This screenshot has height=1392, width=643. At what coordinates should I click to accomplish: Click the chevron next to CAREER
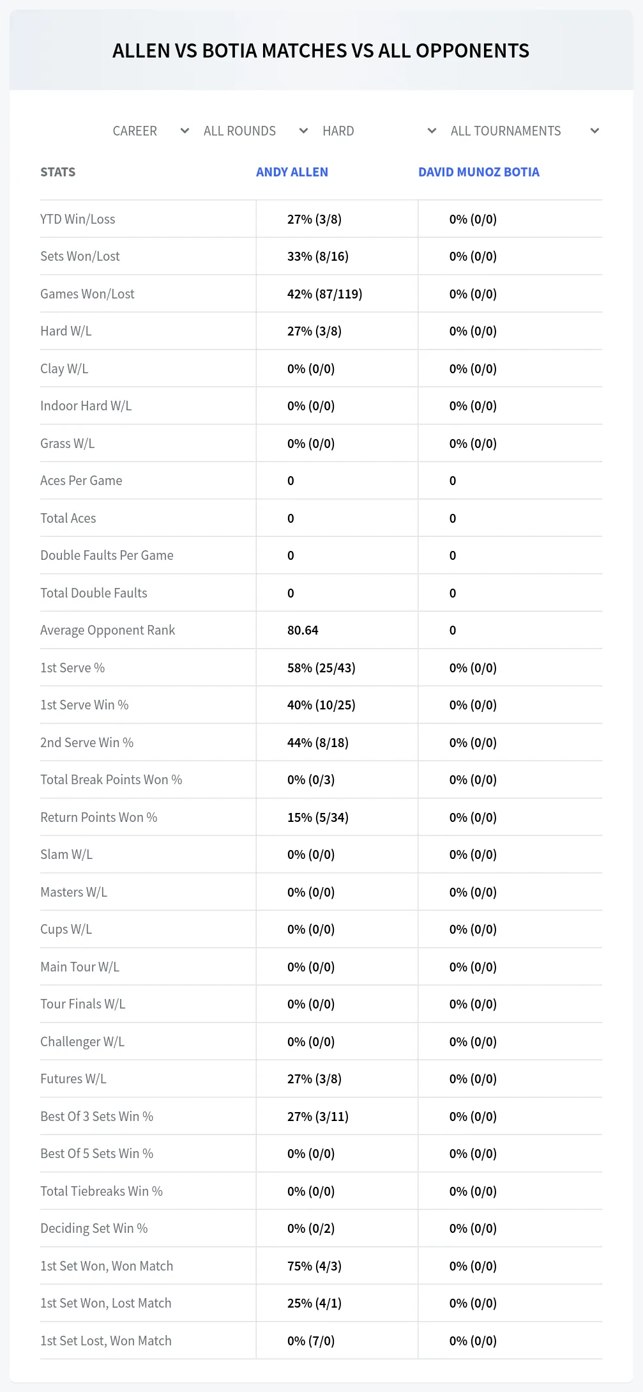(x=185, y=131)
